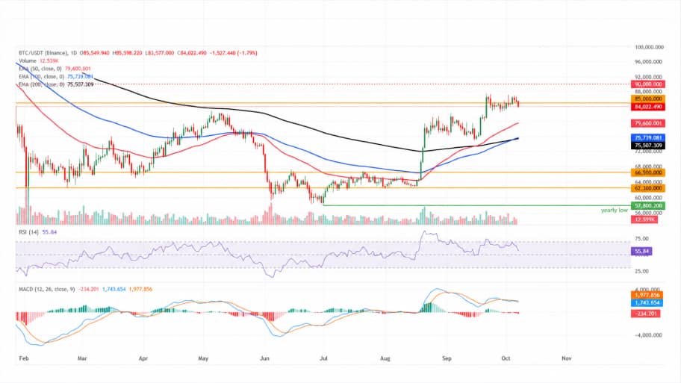
Task: Click the orange 85,000.000 price tag
Action: 648,99
